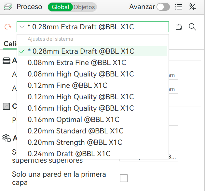
Task: Switch to Objetos process mode
Action: coord(84,7)
